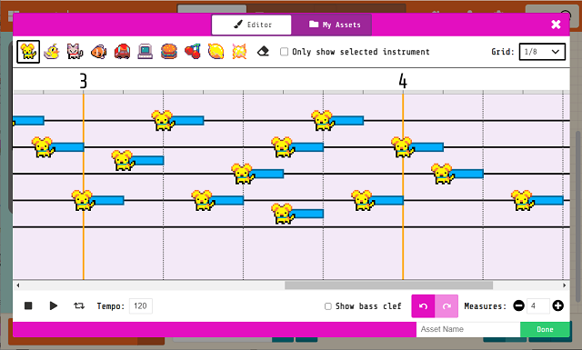Select the cat instrument
The height and width of the screenshot is (350, 582).
[x=75, y=52]
